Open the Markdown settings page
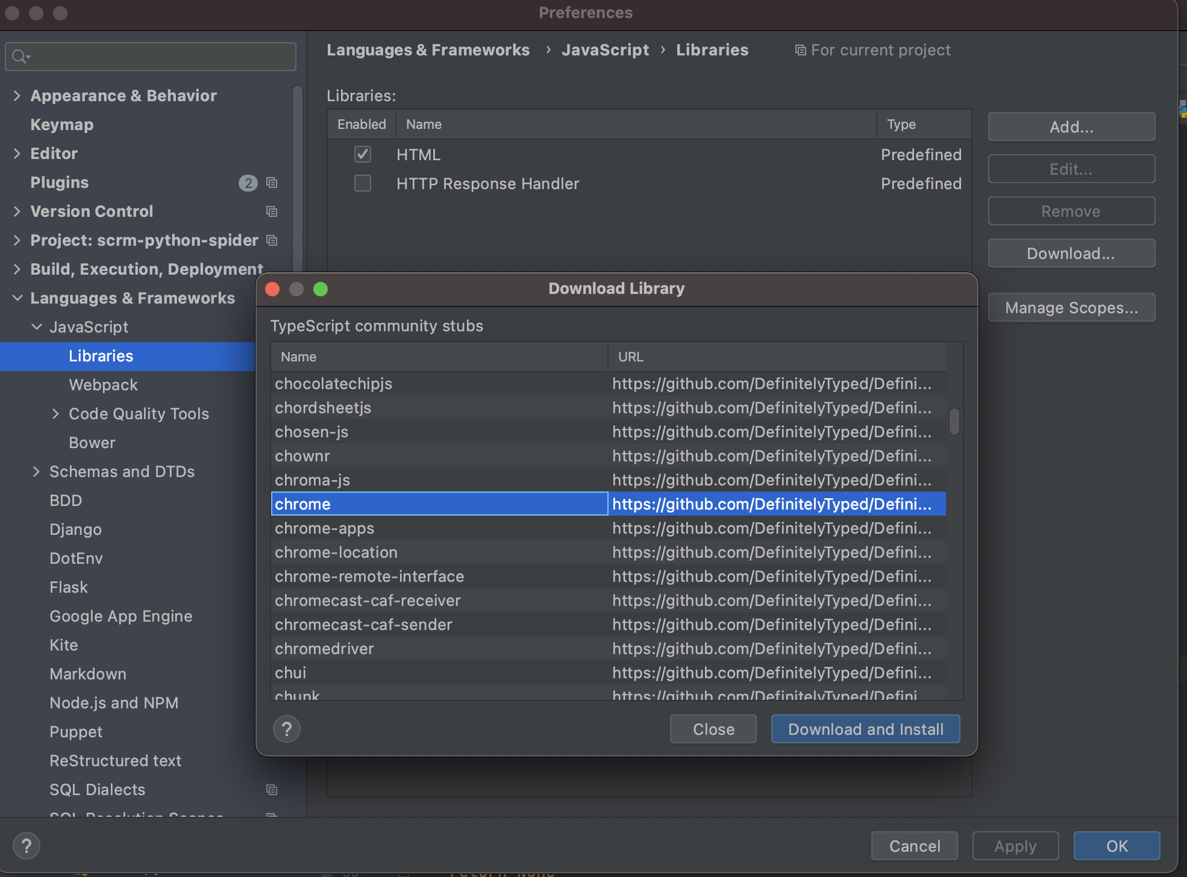The width and height of the screenshot is (1187, 877). pyautogui.click(x=88, y=674)
